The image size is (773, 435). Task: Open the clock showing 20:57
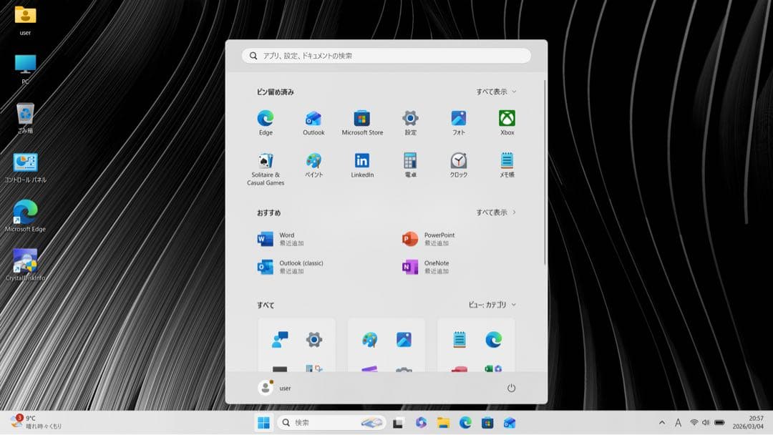pos(748,423)
